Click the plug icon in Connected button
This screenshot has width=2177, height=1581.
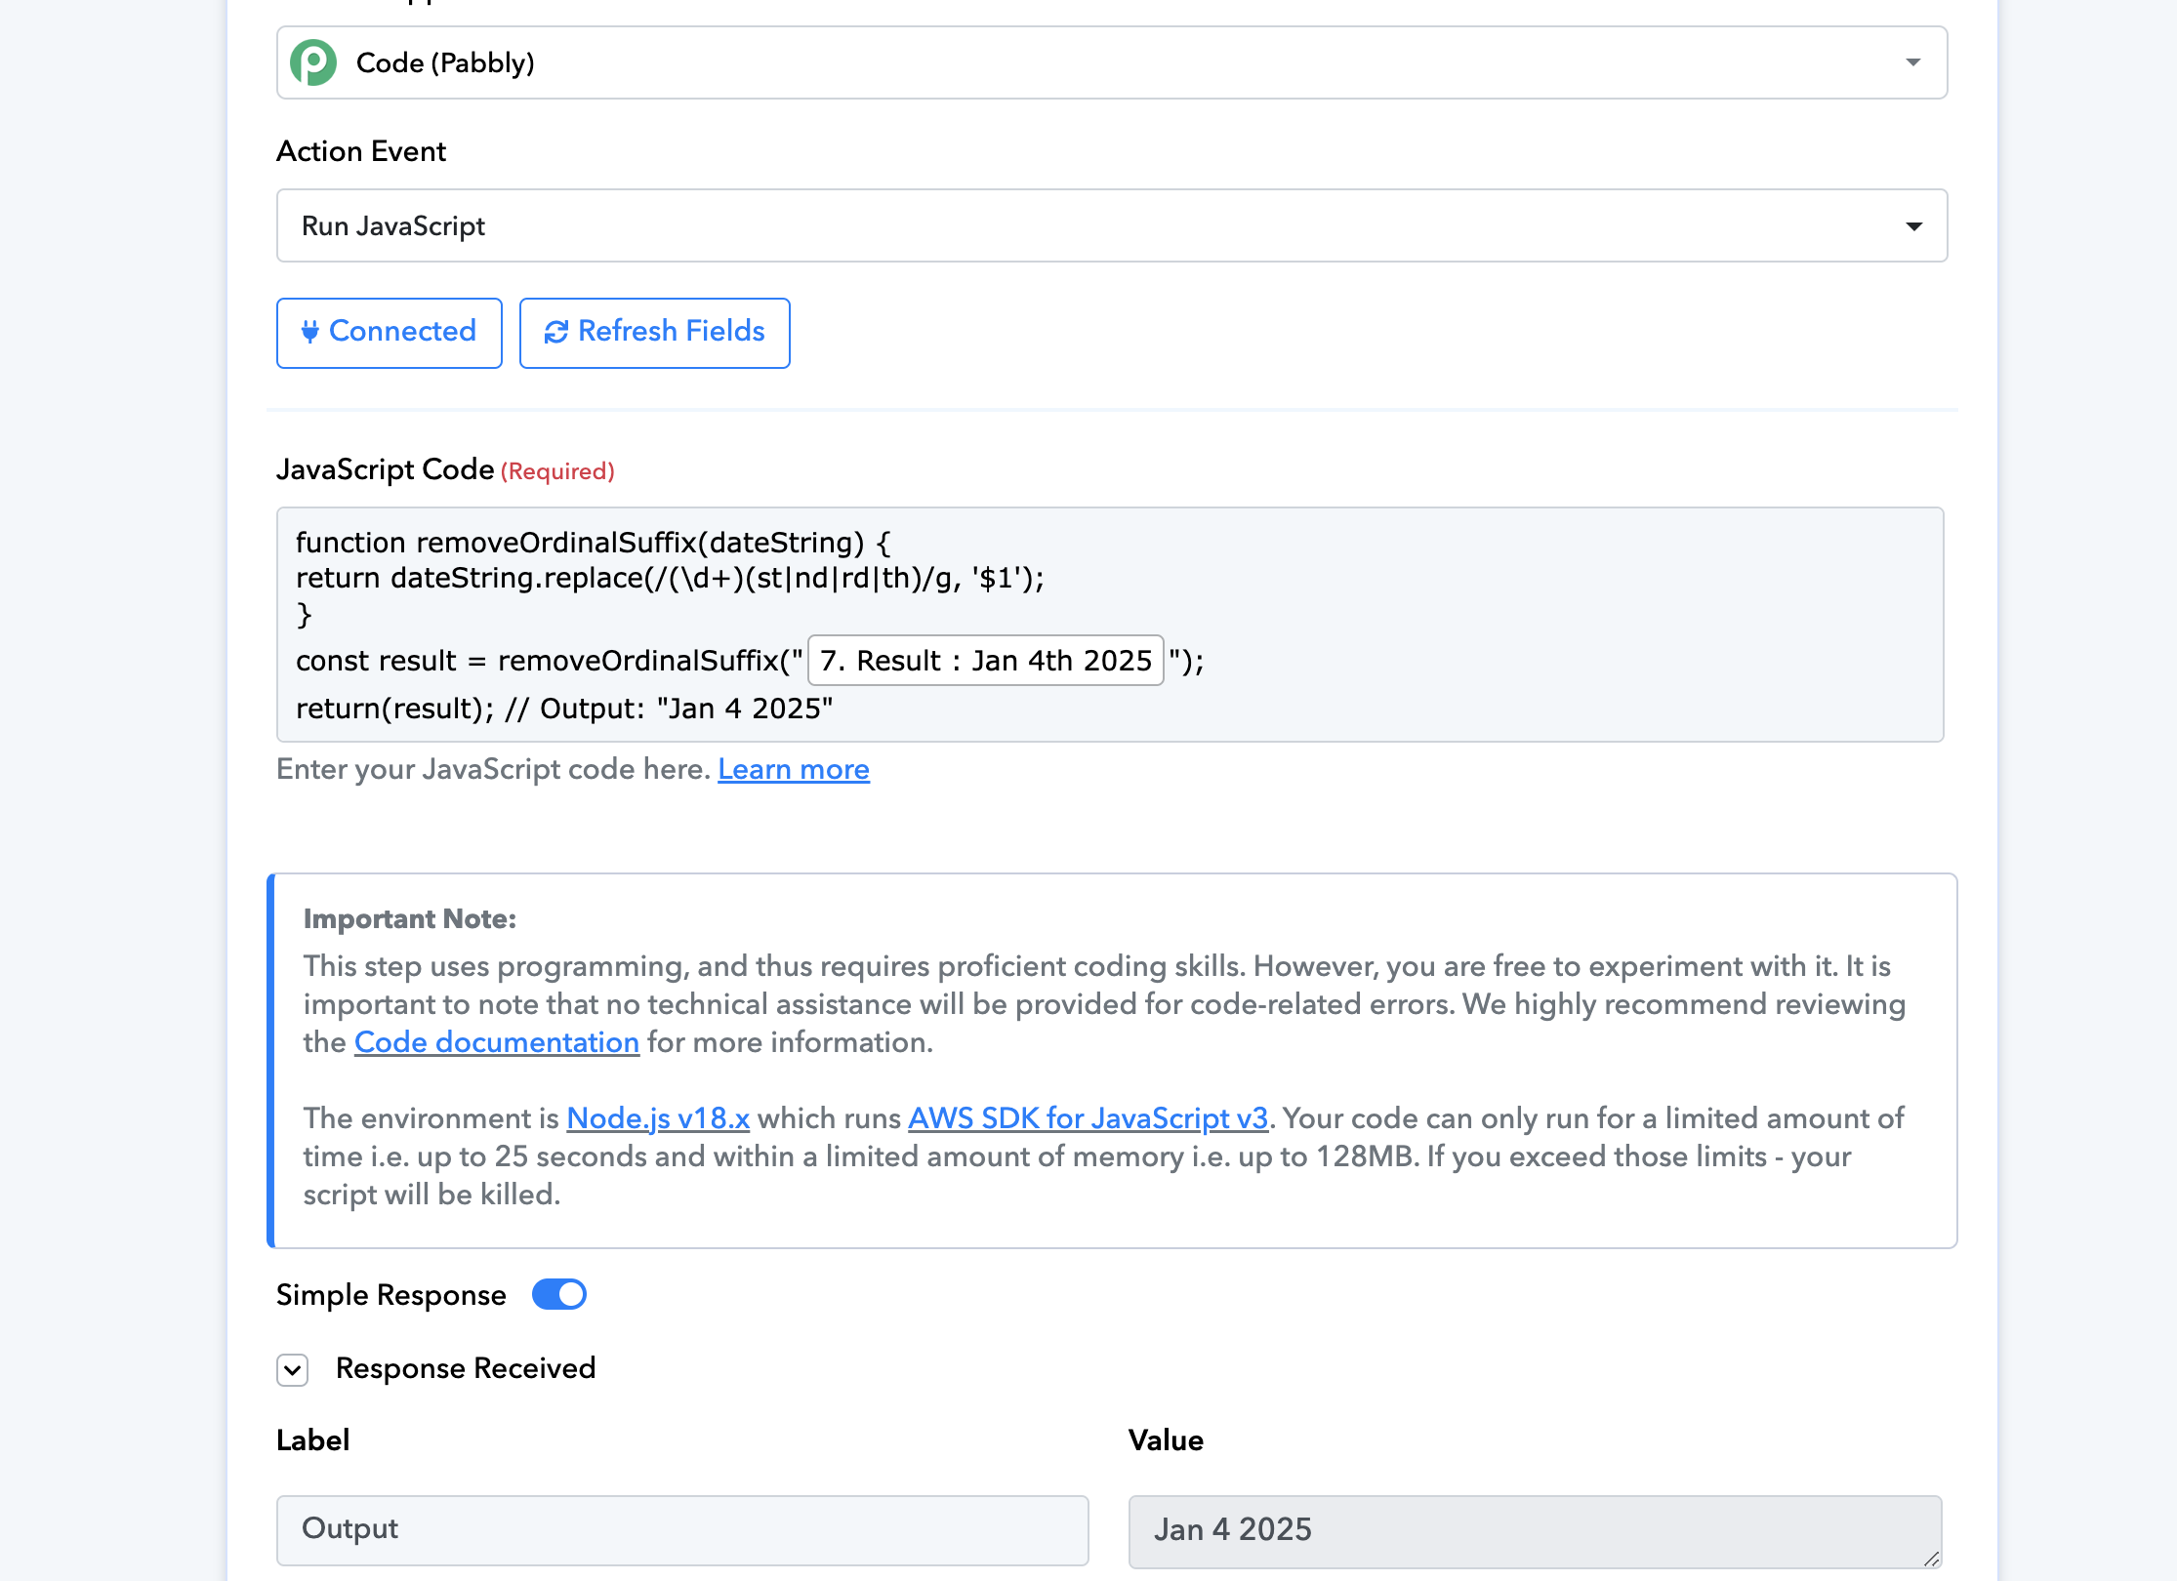pos(309,332)
